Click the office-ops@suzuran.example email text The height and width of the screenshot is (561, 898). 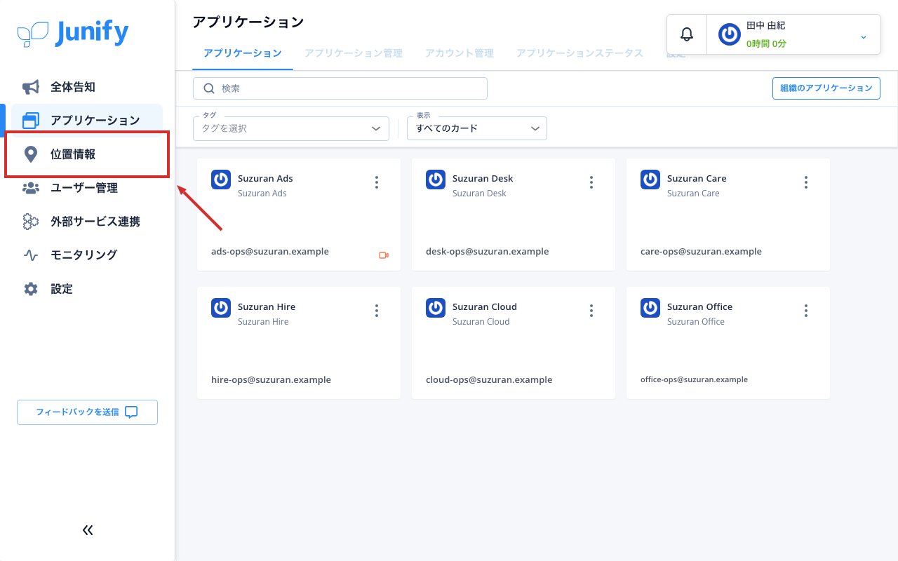pyautogui.click(x=694, y=379)
